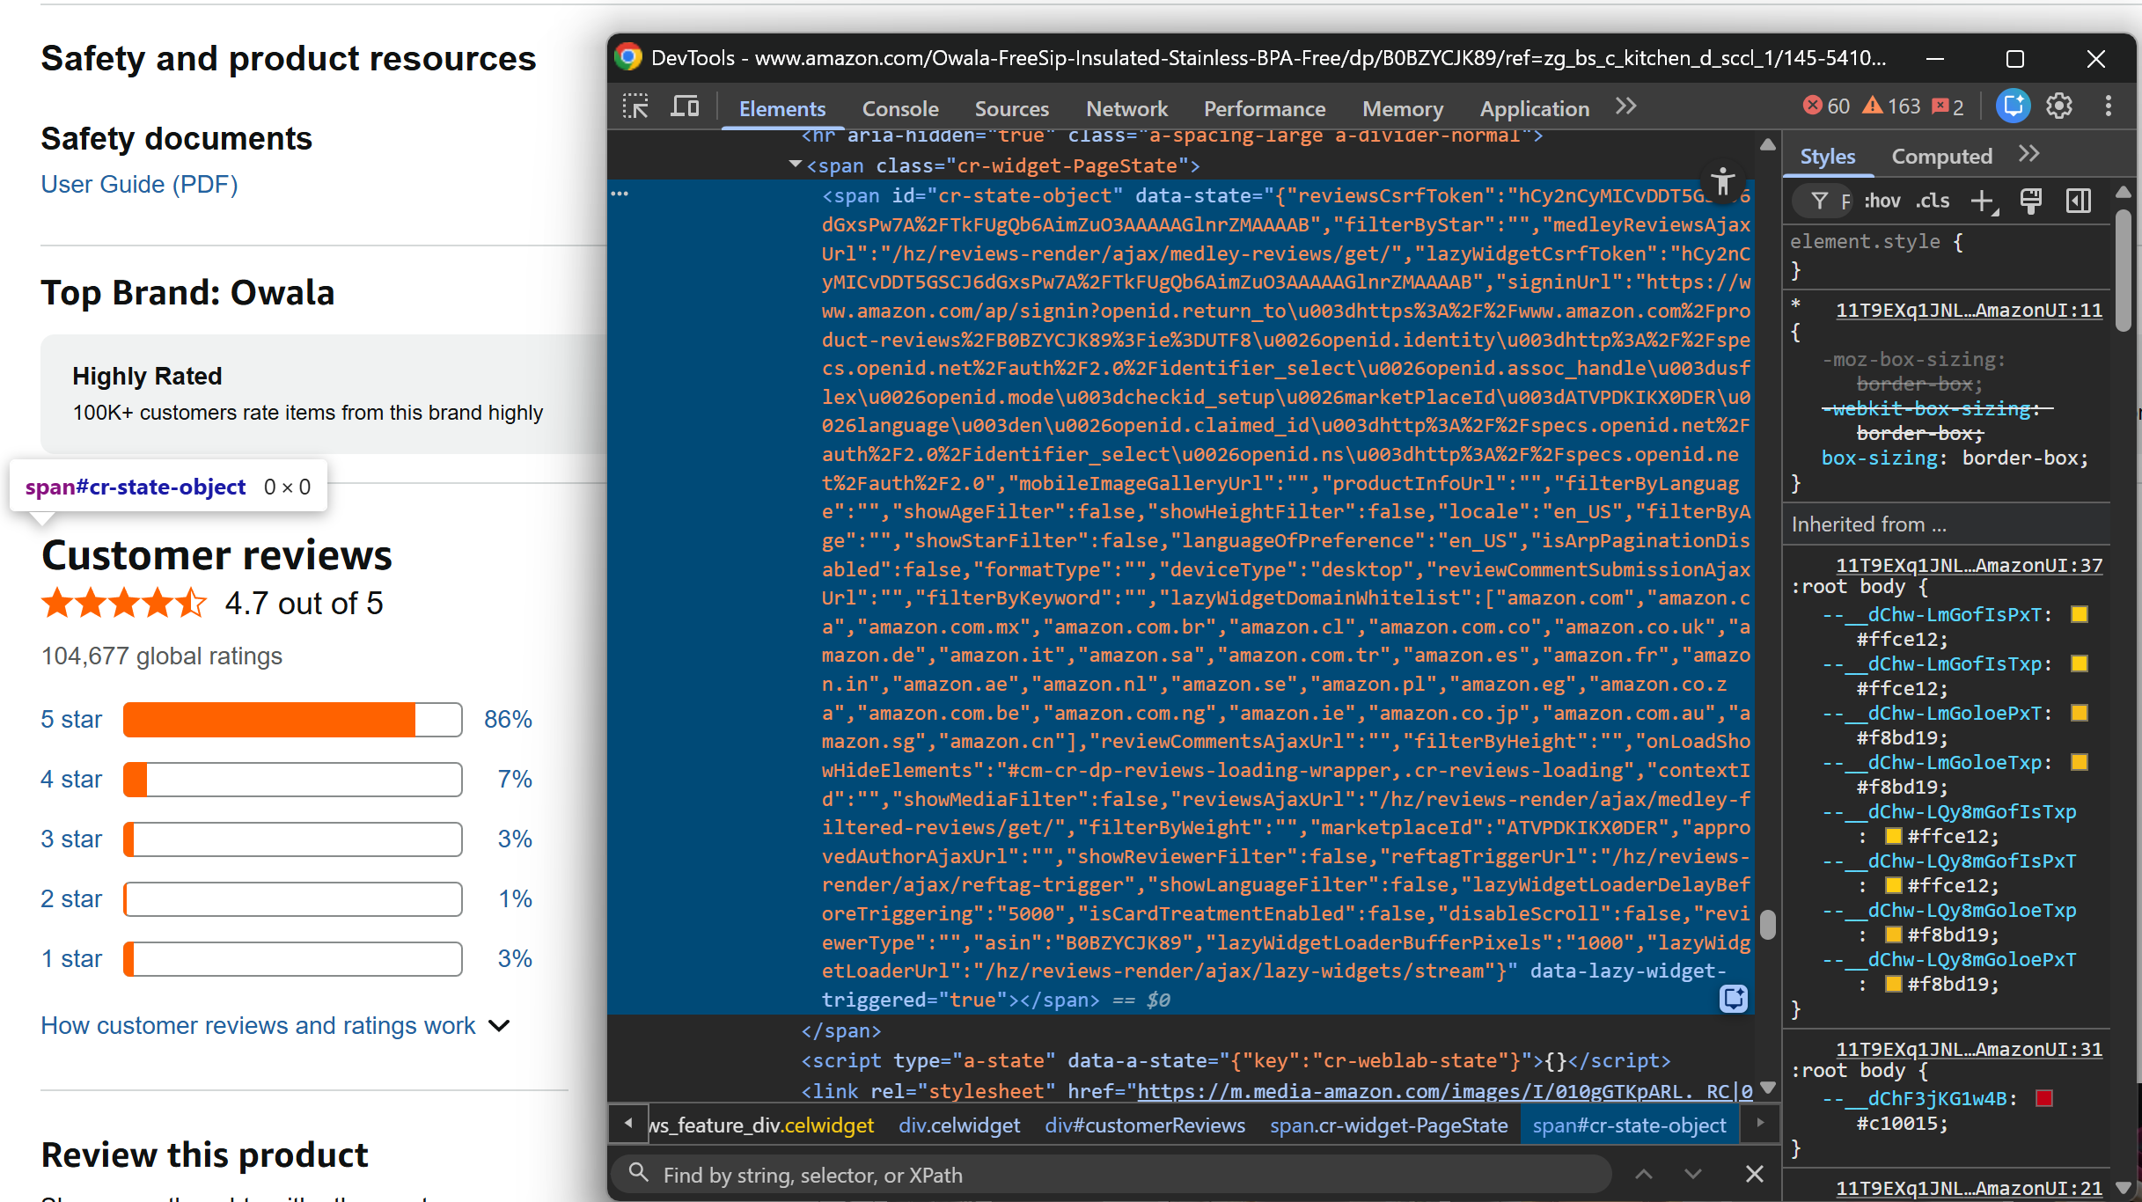Viewport: 2142px width, 1202px height.
Task: Open DevTools settings gear
Action: tap(2059, 106)
